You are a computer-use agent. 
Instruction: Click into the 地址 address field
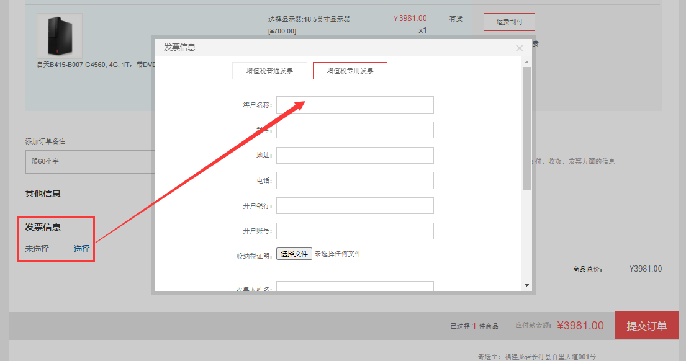(x=354, y=155)
